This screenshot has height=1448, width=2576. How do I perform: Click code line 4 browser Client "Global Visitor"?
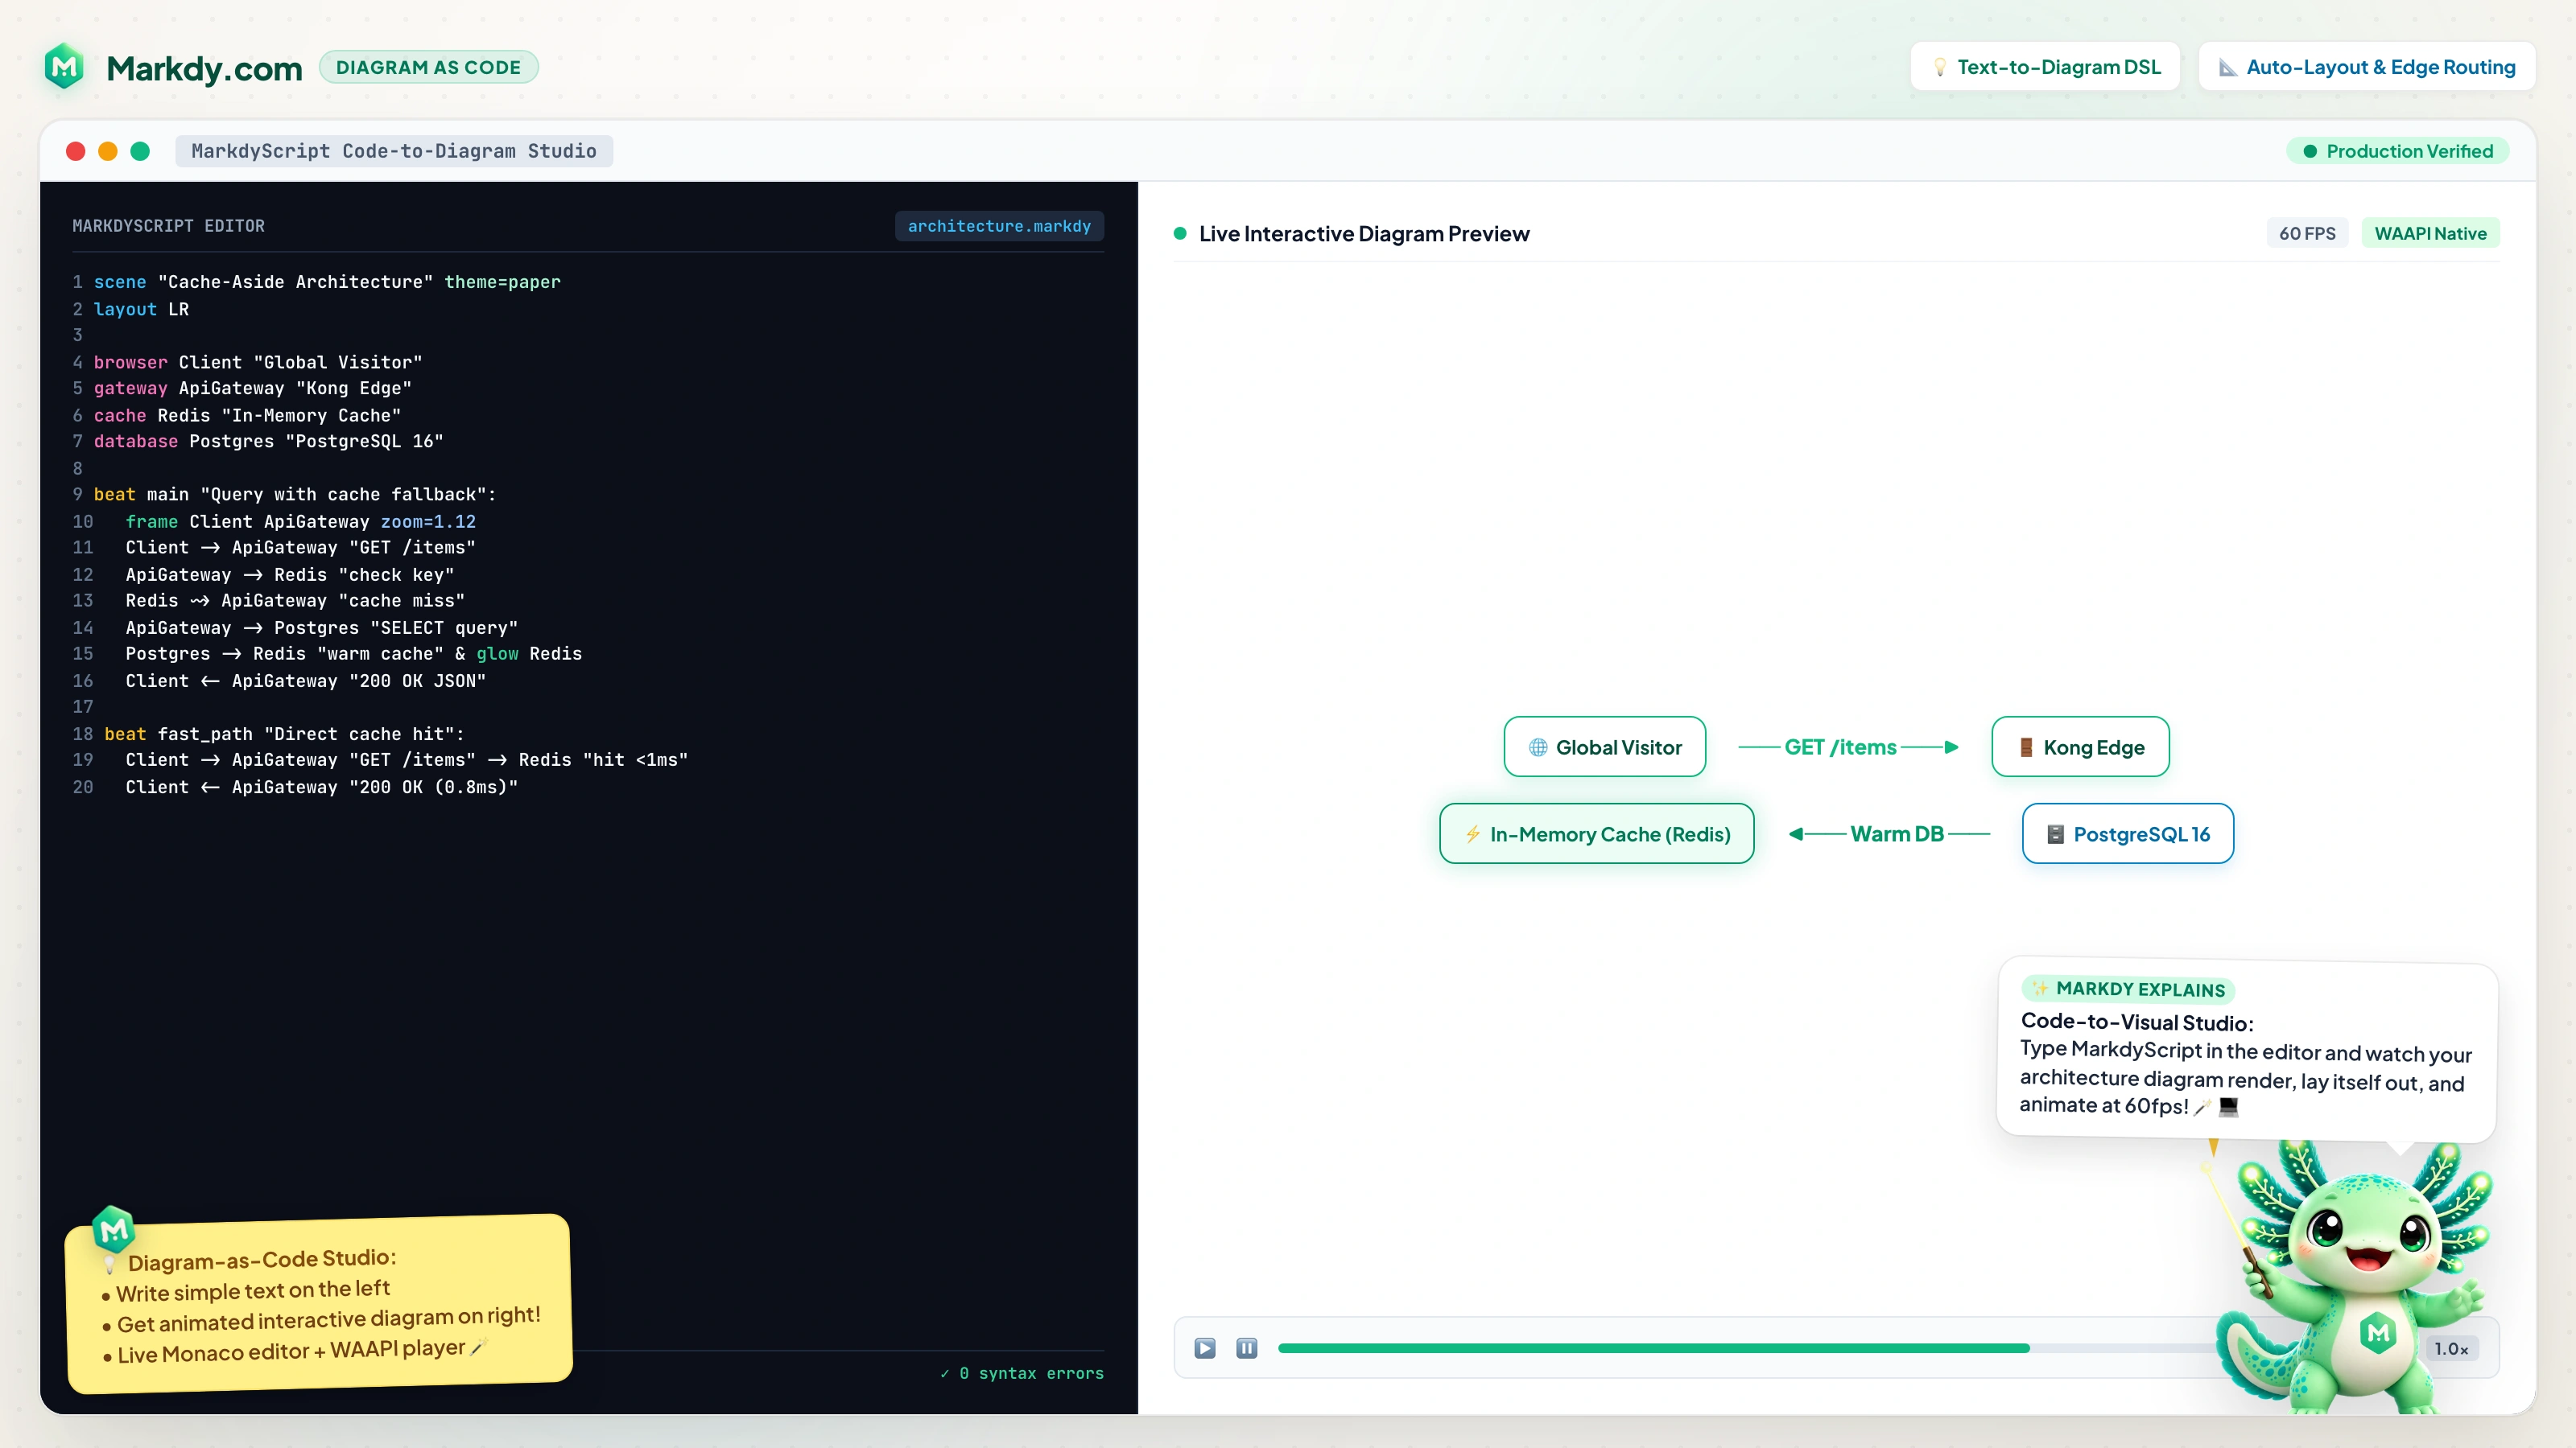coord(258,362)
